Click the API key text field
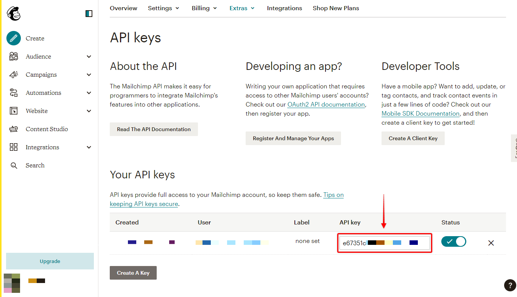Screen dimensions: 517x297 point(385,243)
